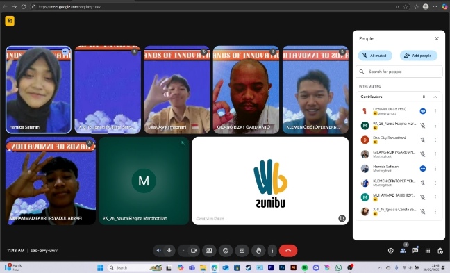Raise hand using the hand icon
Viewport: 450px width, 273px height.
click(x=258, y=251)
